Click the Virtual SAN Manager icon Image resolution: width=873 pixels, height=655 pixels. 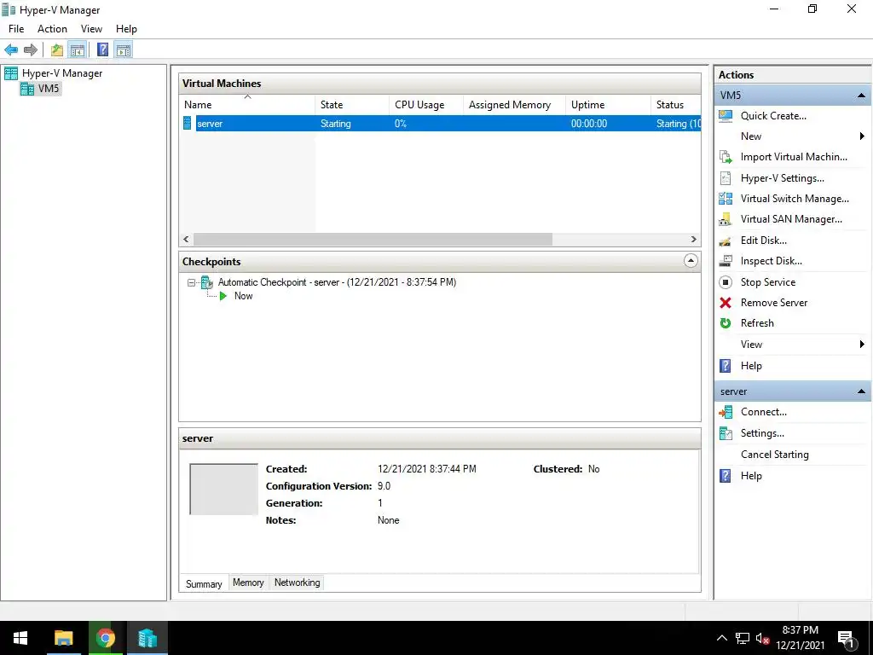[726, 219]
